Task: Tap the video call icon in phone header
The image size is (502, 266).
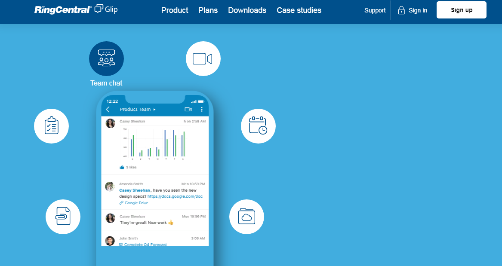Action: pos(188,109)
